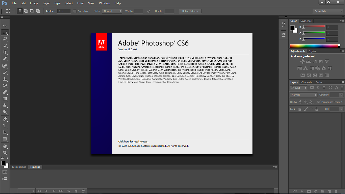Toggle Lock all padlock icon

click(317, 109)
